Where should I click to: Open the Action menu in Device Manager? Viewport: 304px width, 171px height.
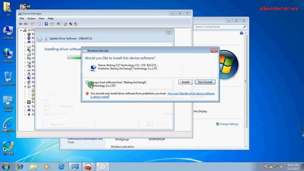click(31, 19)
